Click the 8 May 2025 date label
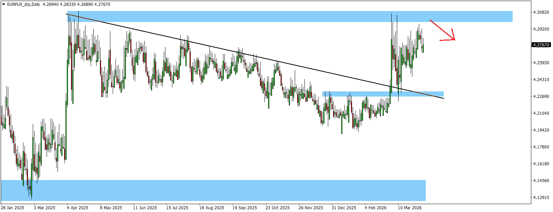The width and height of the screenshot is (553, 212). pos(111,208)
